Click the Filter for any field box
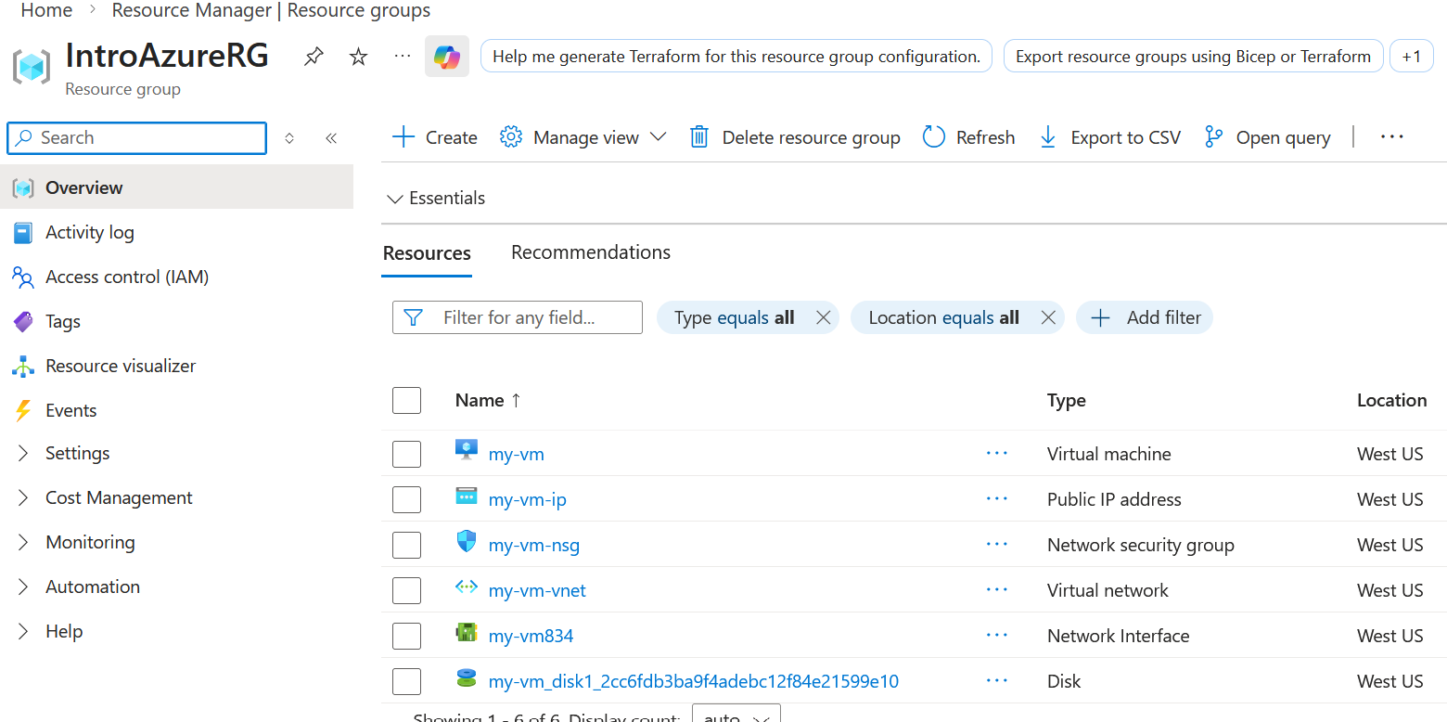 518,317
